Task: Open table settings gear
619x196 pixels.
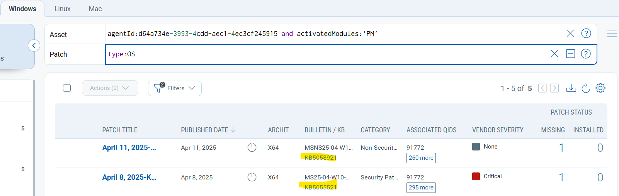Action: [x=600, y=88]
